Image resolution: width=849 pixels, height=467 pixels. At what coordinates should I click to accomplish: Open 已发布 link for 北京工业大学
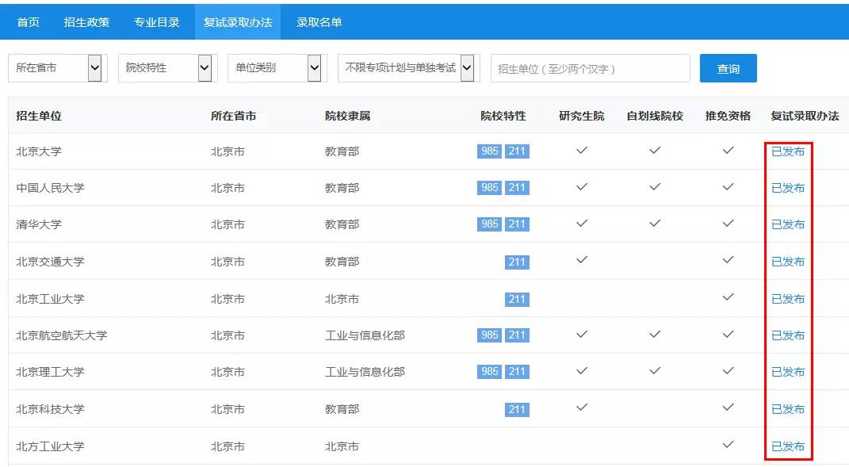coord(788,299)
